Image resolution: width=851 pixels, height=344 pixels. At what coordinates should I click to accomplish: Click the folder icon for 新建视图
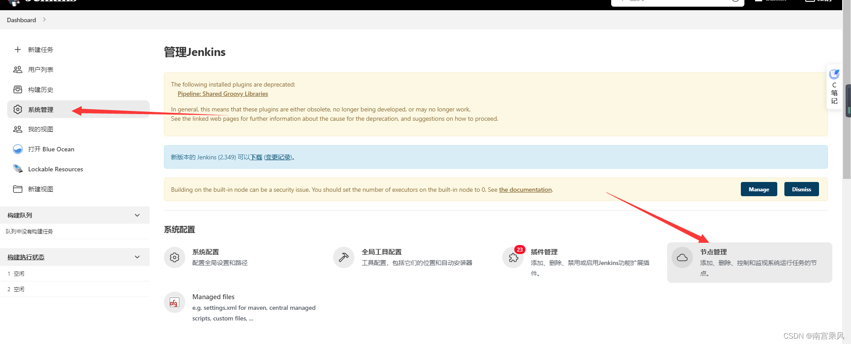click(x=18, y=189)
